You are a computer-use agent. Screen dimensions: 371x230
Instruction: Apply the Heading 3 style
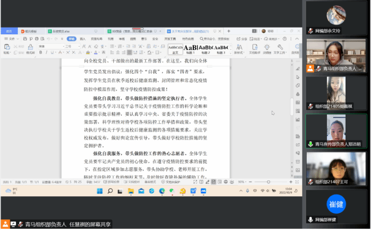(221, 49)
